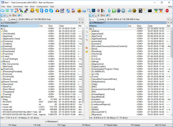Click the headphones audio icon
173x127 pixels.
(x=57, y=11)
